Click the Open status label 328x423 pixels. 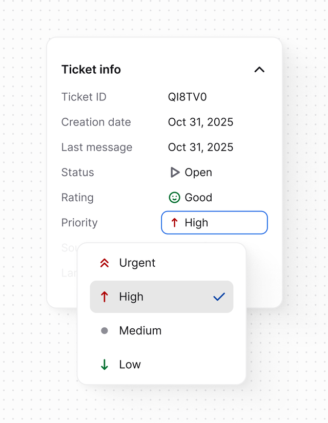(x=198, y=172)
